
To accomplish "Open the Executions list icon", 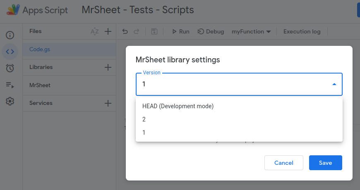I will point(10,85).
